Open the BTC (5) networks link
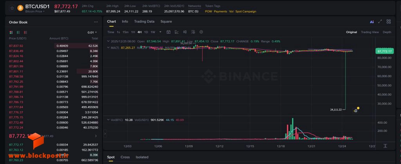Viewport: 401px width, 164px height. click(193, 11)
